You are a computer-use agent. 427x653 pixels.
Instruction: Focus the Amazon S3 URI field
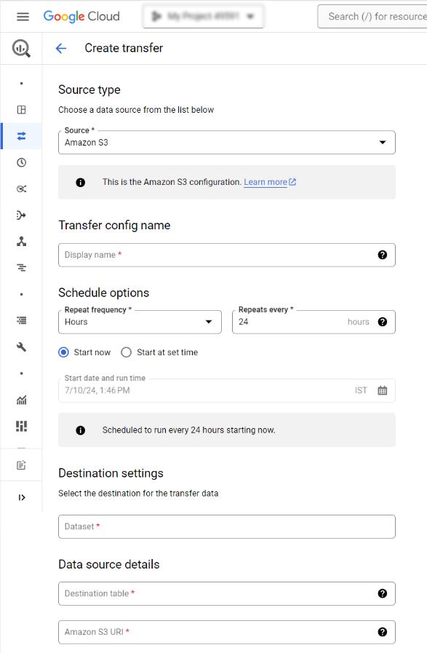click(227, 632)
